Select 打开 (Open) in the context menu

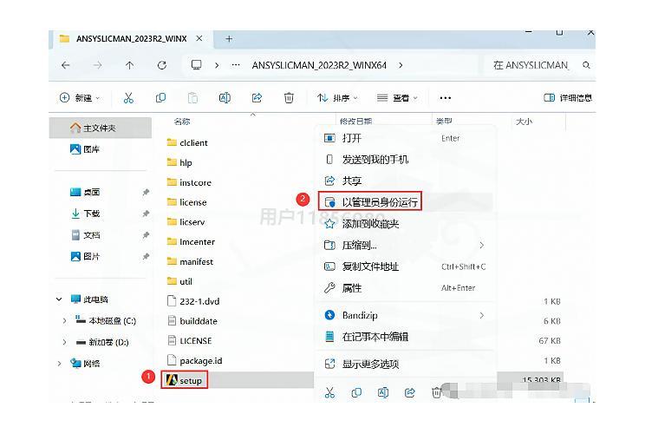click(x=407, y=138)
